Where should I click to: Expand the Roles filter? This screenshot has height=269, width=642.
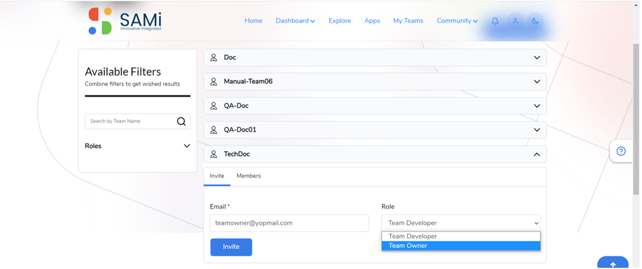[137, 146]
